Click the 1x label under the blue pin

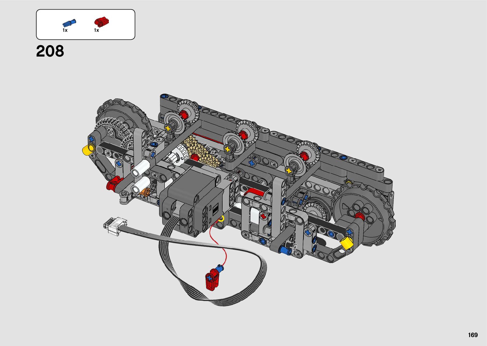pyautogui.click(x=65, y=31)
